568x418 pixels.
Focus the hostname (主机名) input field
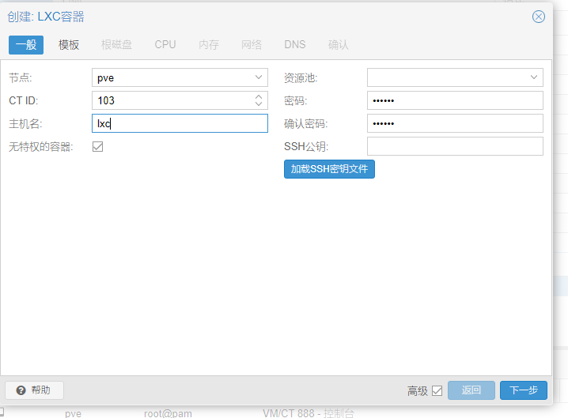[180, 123]
